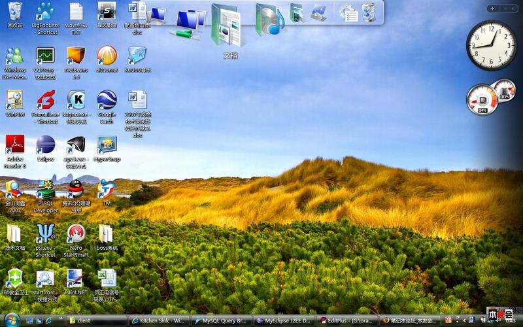523x327 pixels.
Task: Launch the NetBeans 5.5 shortcut
Action: click(x=76, y=56)
